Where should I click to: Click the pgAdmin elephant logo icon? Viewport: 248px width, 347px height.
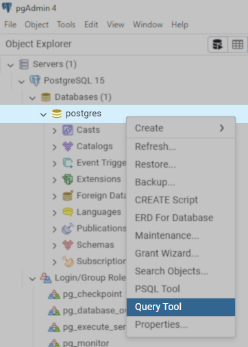pos(7,8)
